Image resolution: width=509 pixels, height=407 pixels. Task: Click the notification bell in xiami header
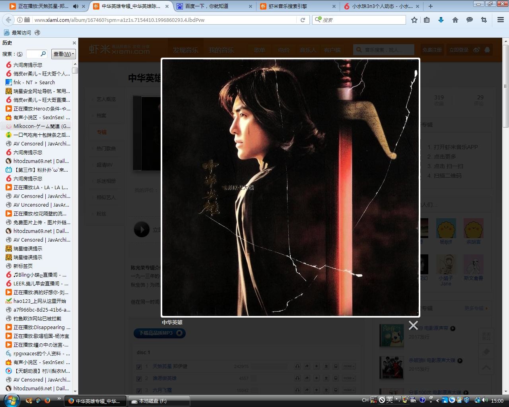[x=487, y=50]
